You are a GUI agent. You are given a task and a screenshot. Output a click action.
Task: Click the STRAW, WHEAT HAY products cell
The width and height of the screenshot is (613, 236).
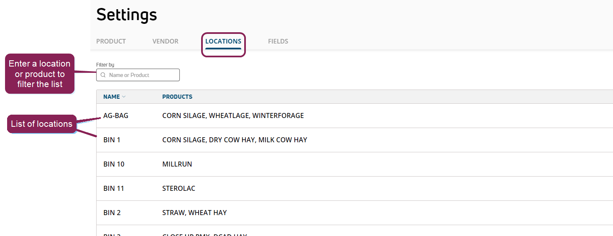point(194,213)
